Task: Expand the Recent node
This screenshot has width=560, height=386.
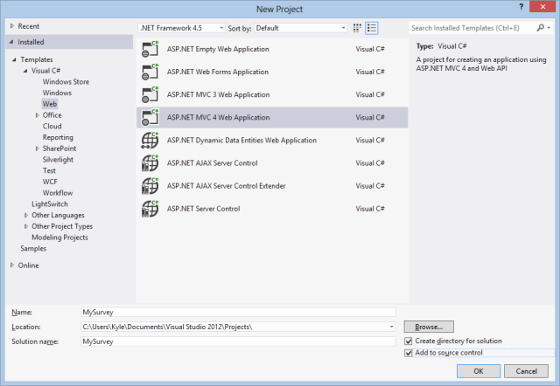Action: (12, 26)
